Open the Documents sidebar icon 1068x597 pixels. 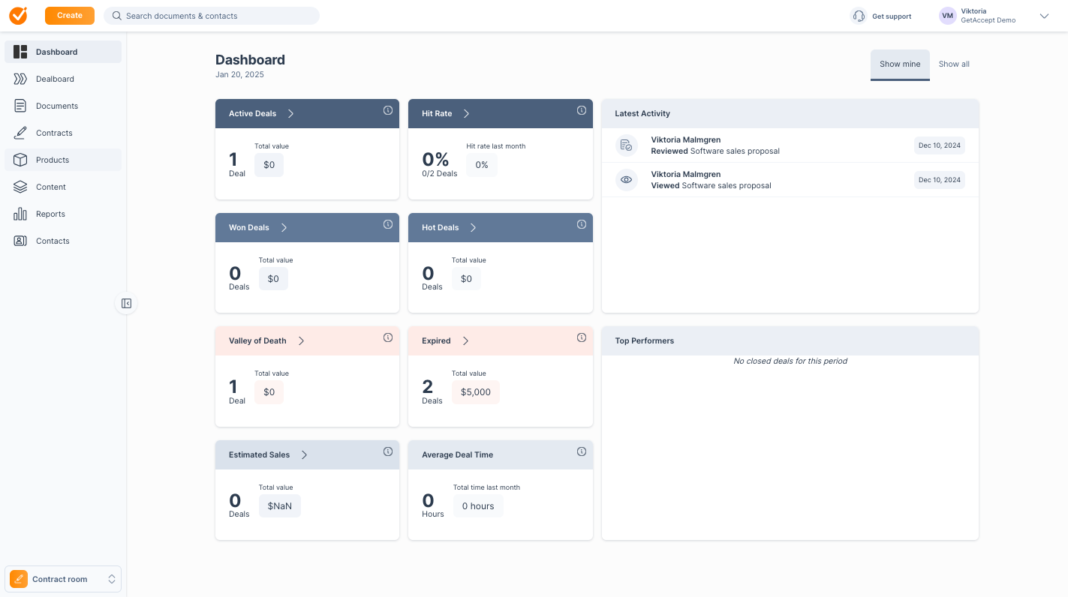(21, 106)
